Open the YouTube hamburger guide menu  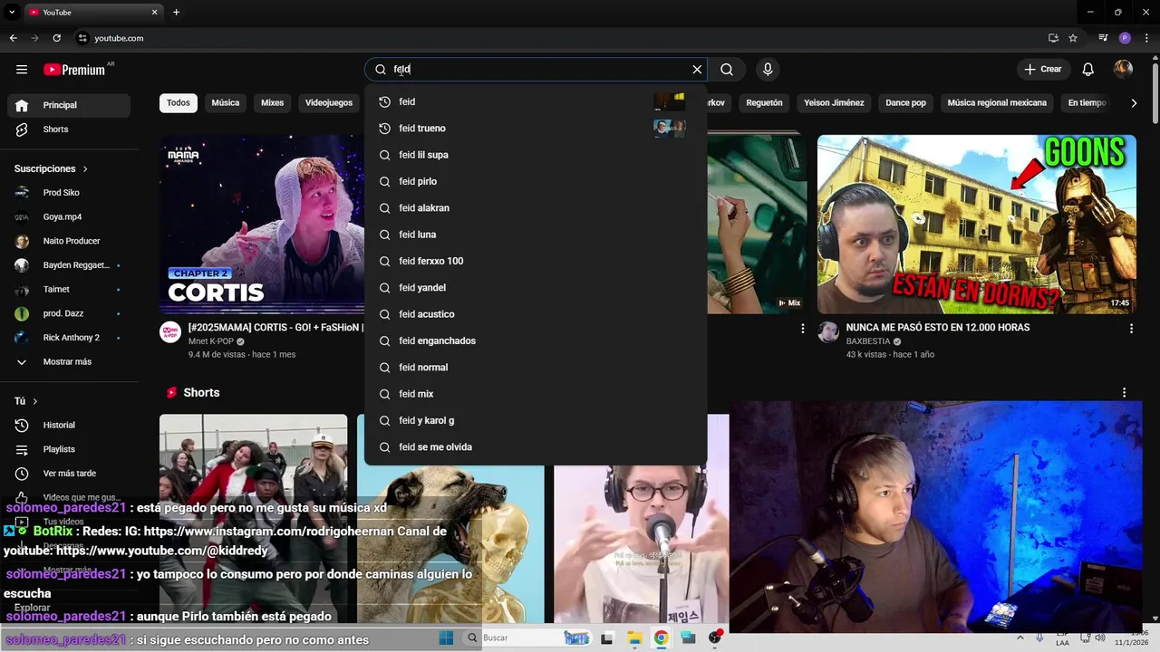pyautogui.click(x=22, y=70)
